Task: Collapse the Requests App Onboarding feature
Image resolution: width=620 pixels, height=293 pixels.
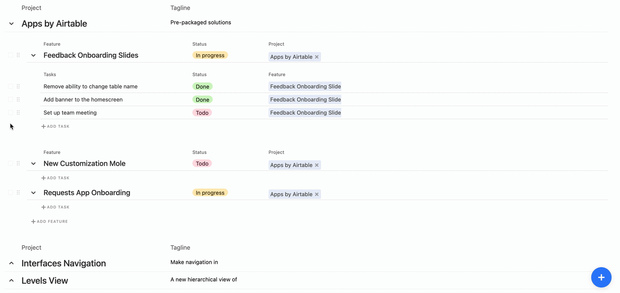Action: coord(33,193)
